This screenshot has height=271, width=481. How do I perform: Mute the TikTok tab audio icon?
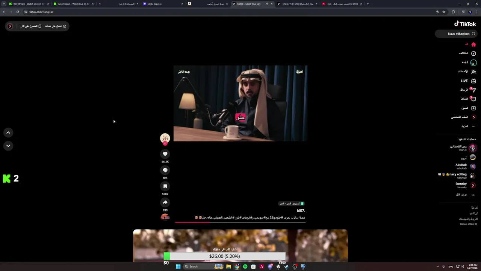(267, 4)
